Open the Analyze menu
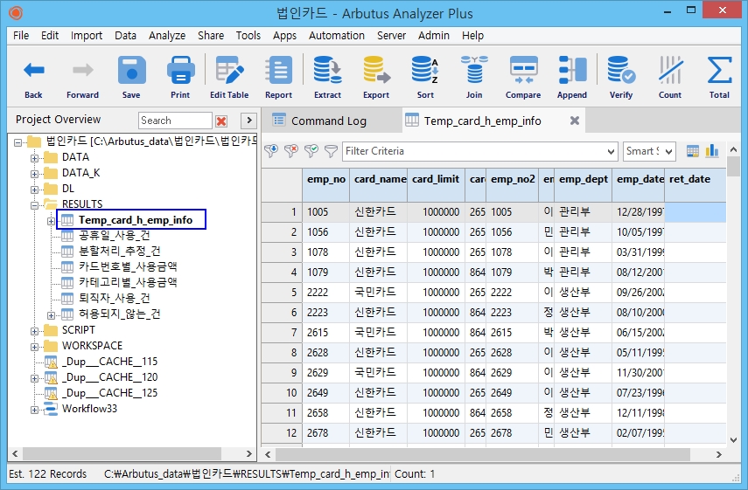Viewport: 748px width, 490px height. [x=166, y=36]
